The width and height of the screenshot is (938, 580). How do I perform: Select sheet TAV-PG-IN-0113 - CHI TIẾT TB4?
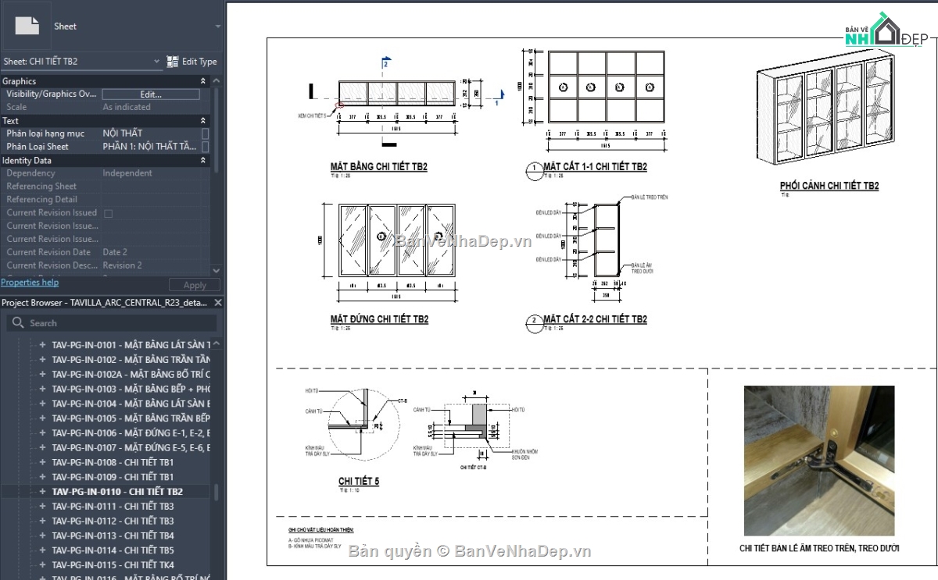pyautogui.click(x=113, y=536)
